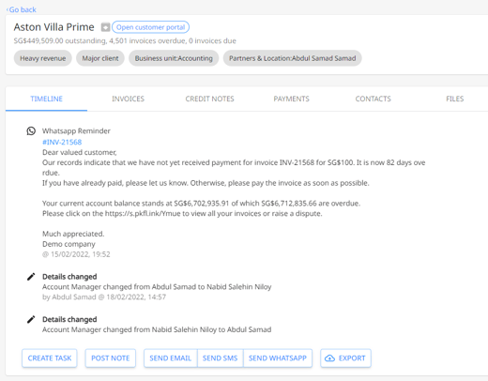Open the Contacts tab

[373, 99]
